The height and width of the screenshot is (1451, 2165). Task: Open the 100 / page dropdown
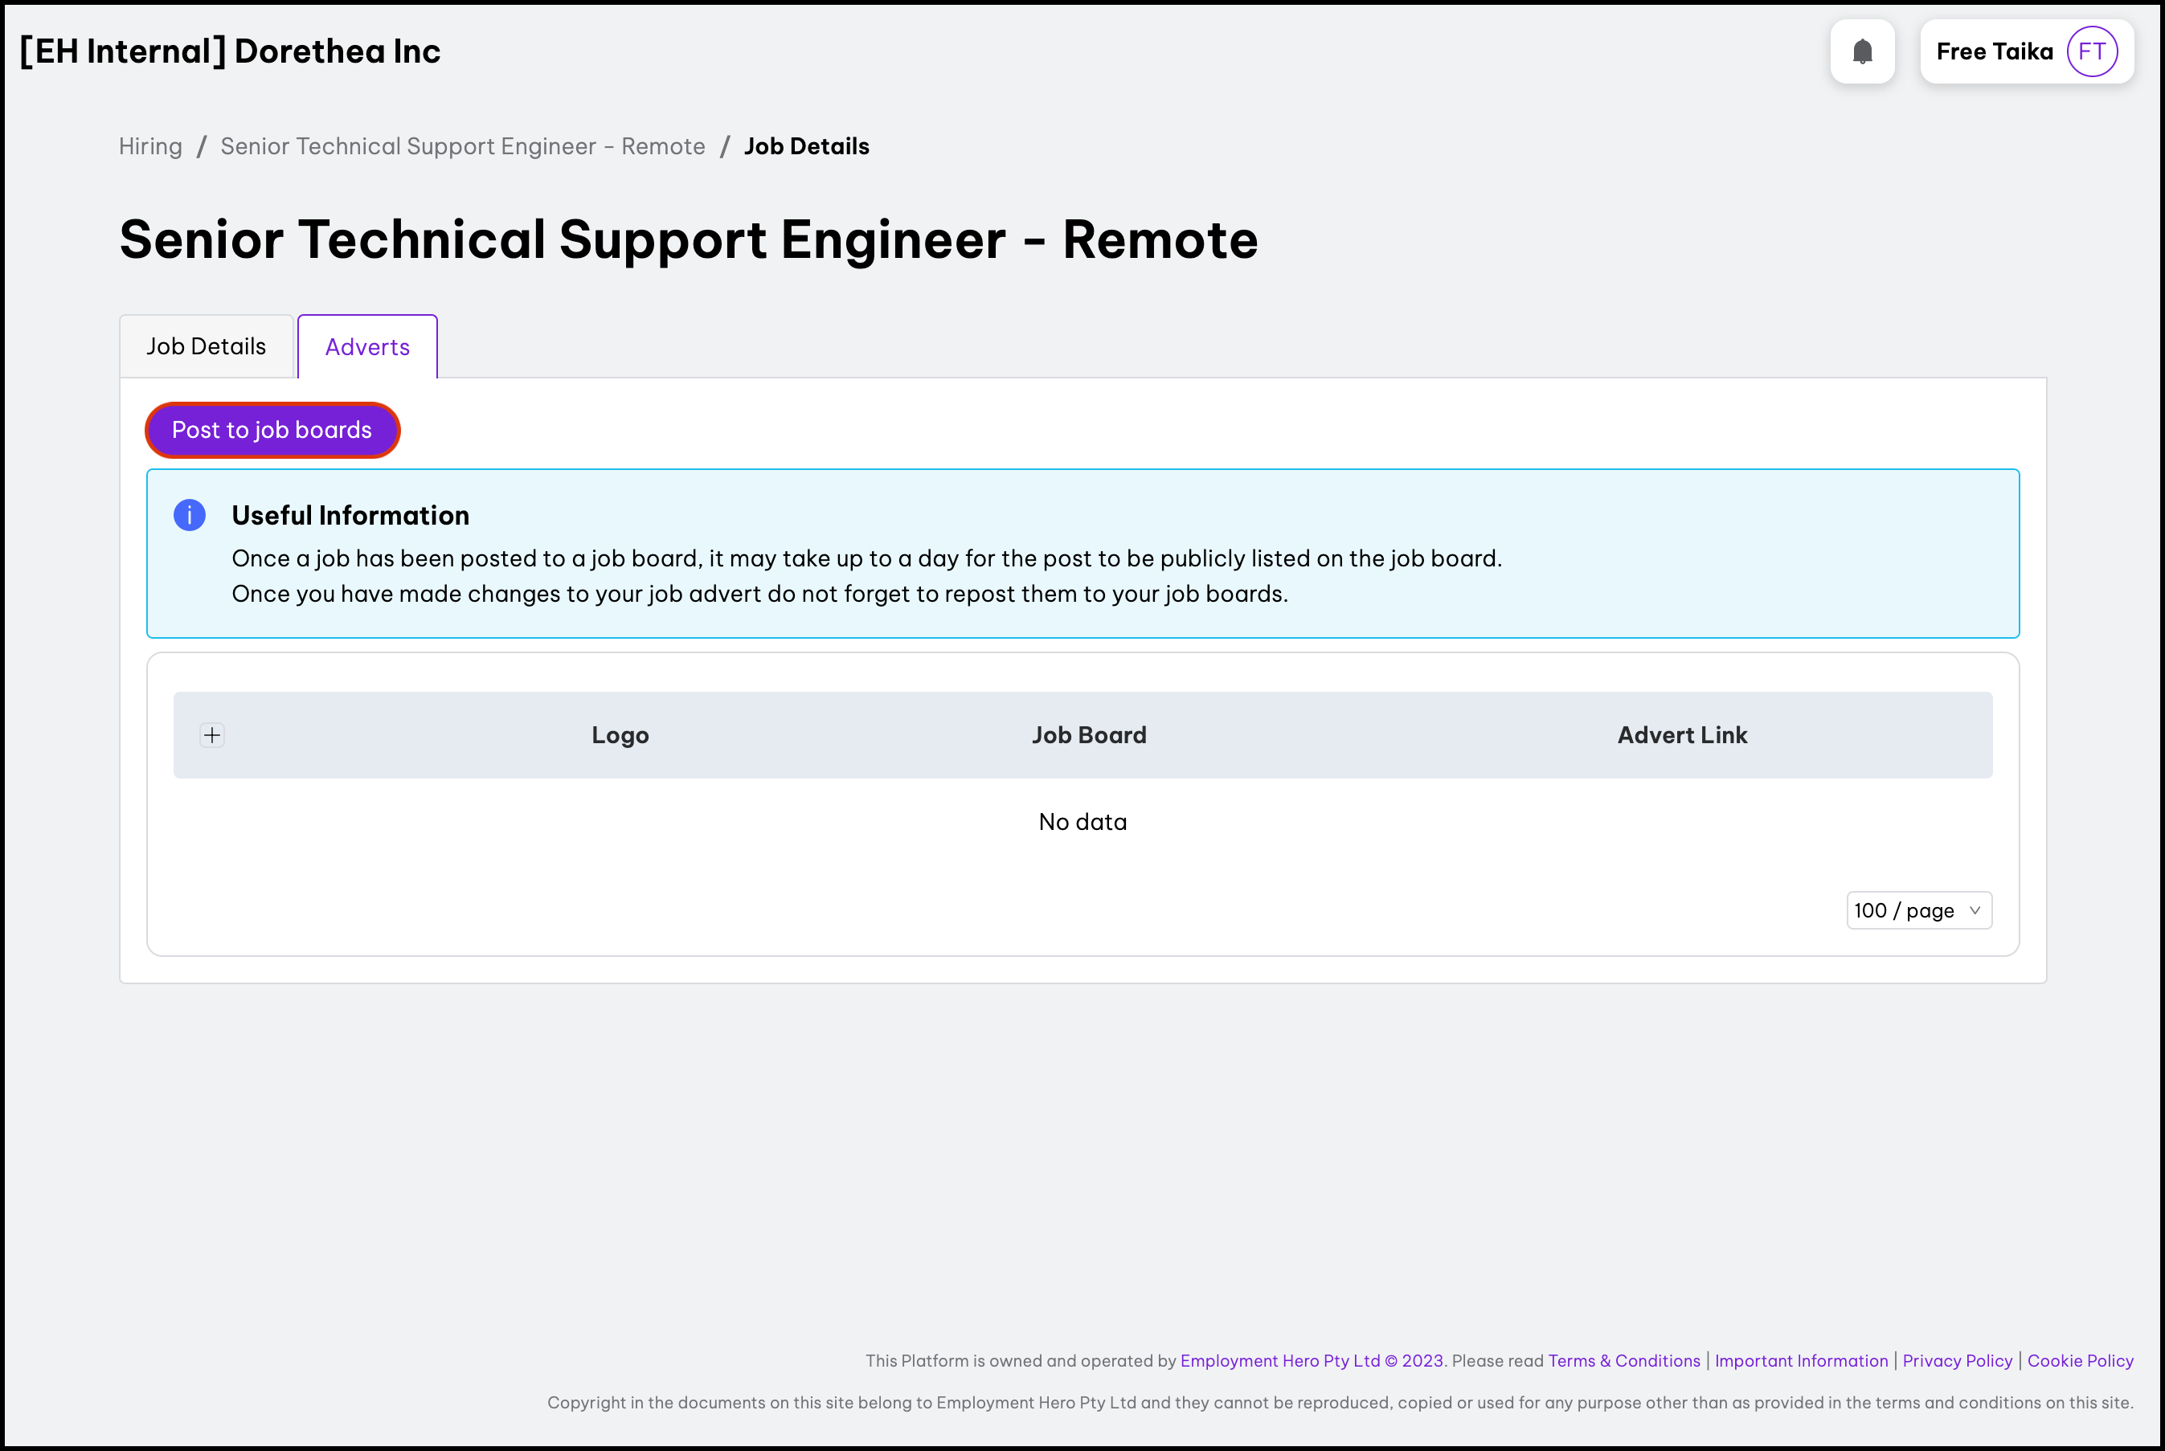tap(1917, 910)
